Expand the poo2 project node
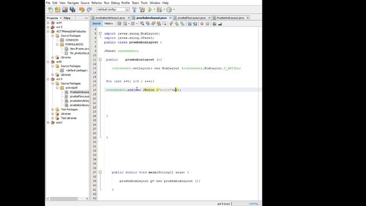This screenshot has width=366, height=206. [x=48, y=122]
